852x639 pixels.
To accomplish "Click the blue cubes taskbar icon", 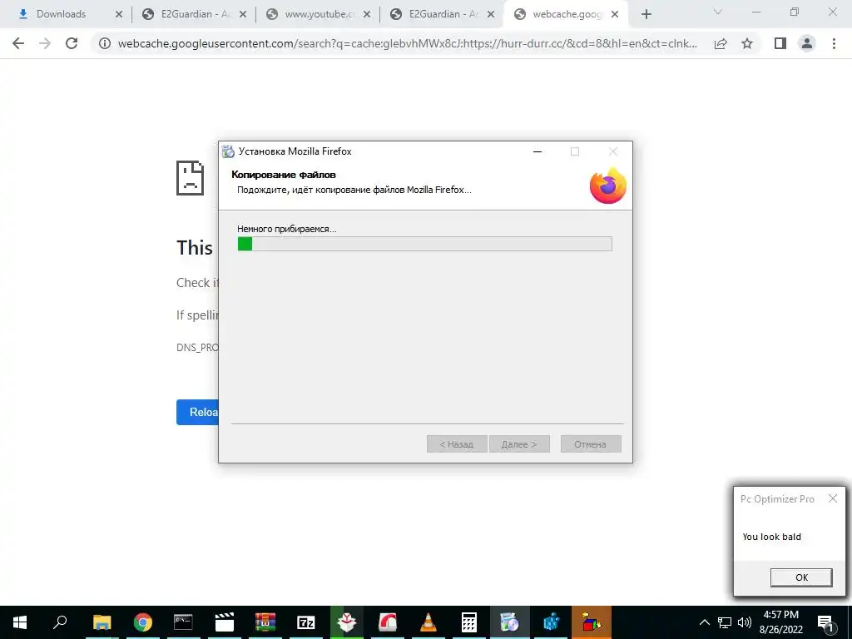I will tap(551, 622).
